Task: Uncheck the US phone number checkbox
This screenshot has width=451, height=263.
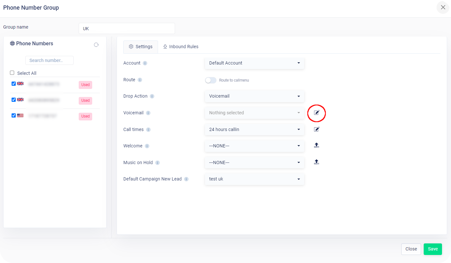Action: [13, 115]
